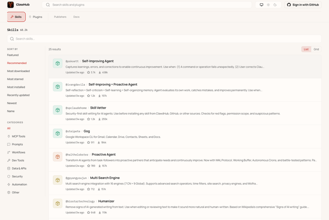329x220 pixels.
Task: Switch to Grid view
Action: pyautogui.click(x=316, y=49)
